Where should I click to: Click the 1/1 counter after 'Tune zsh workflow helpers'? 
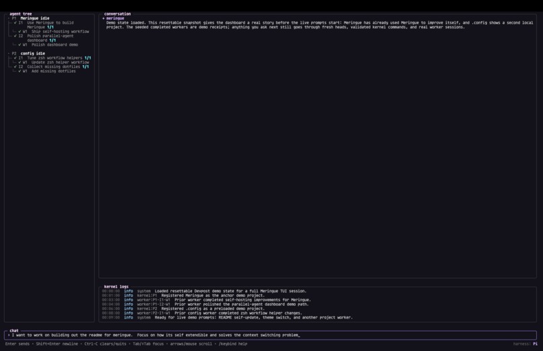[88, 58]
